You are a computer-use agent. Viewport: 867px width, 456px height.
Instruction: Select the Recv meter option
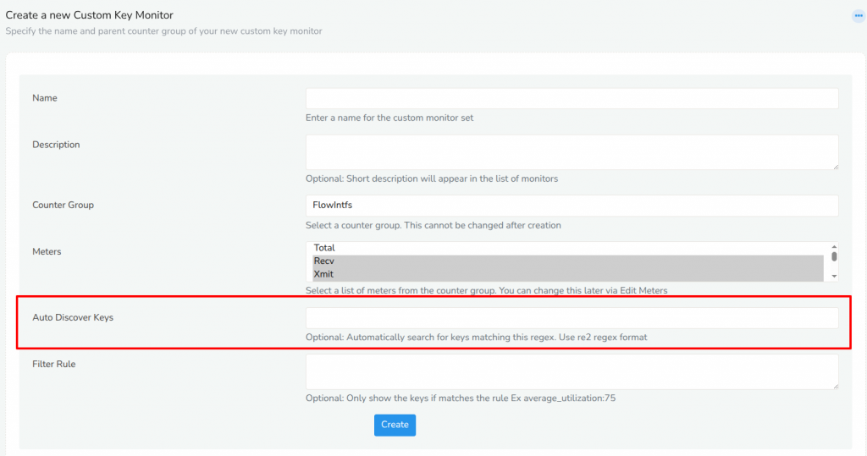567,261
